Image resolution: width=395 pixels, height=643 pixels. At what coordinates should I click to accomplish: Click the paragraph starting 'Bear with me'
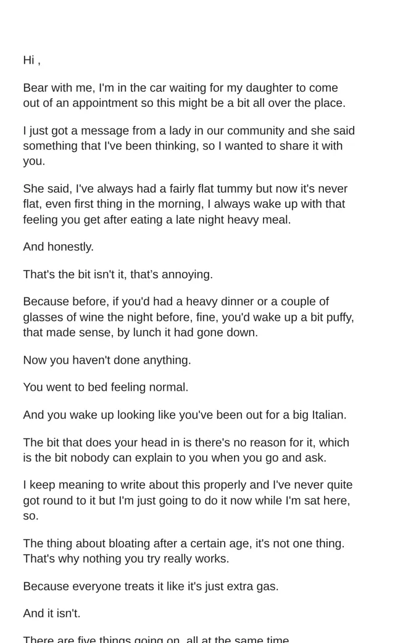coord(184,95)
